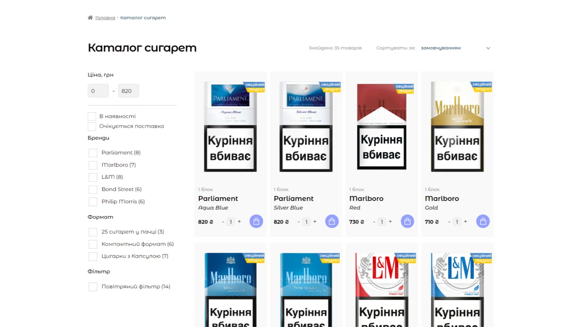The width and height of the screenshot is (584, 327).
Task: Click the maximum price input field
Action: 128,91
